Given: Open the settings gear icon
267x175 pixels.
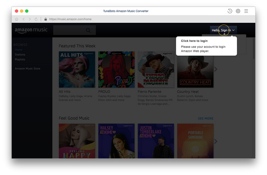Looking at the screenshot, I should 238,11.
